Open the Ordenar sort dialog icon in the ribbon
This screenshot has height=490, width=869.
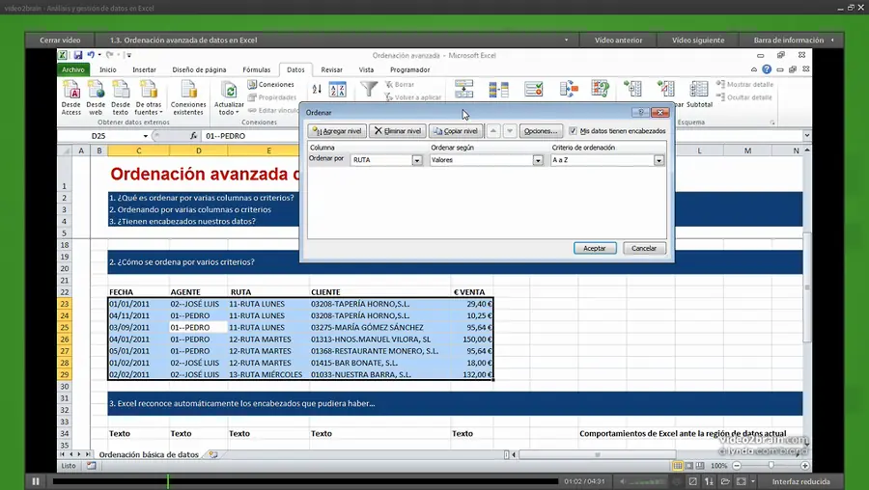[338, 90]
